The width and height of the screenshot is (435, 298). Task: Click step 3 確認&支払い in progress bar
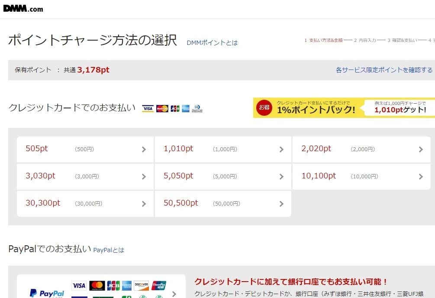pos(402,41)
